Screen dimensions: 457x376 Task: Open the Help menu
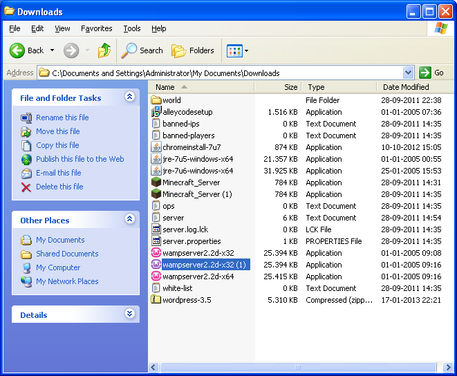(159, 28)
